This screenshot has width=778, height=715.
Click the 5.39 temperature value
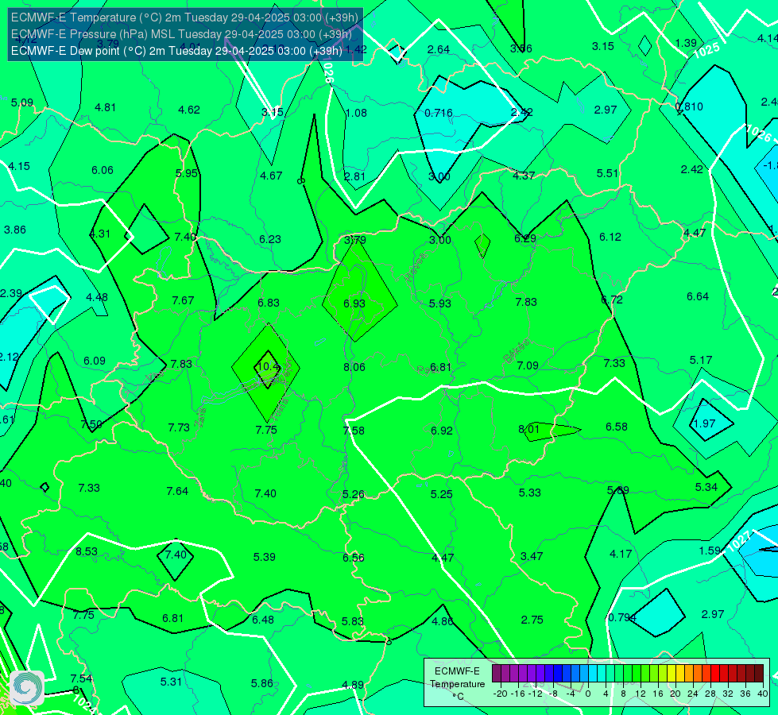tap(265, 557)
